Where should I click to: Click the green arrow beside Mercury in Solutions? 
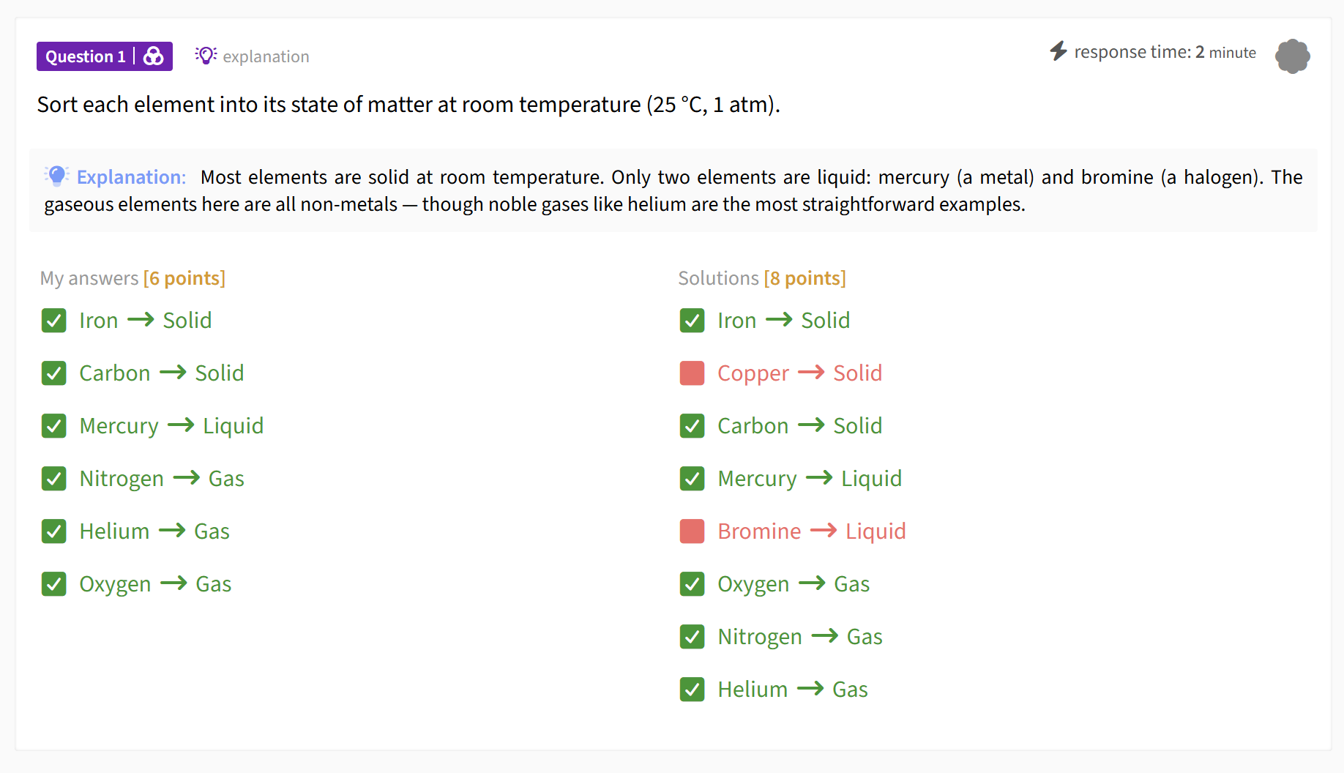tap(820, 478)
